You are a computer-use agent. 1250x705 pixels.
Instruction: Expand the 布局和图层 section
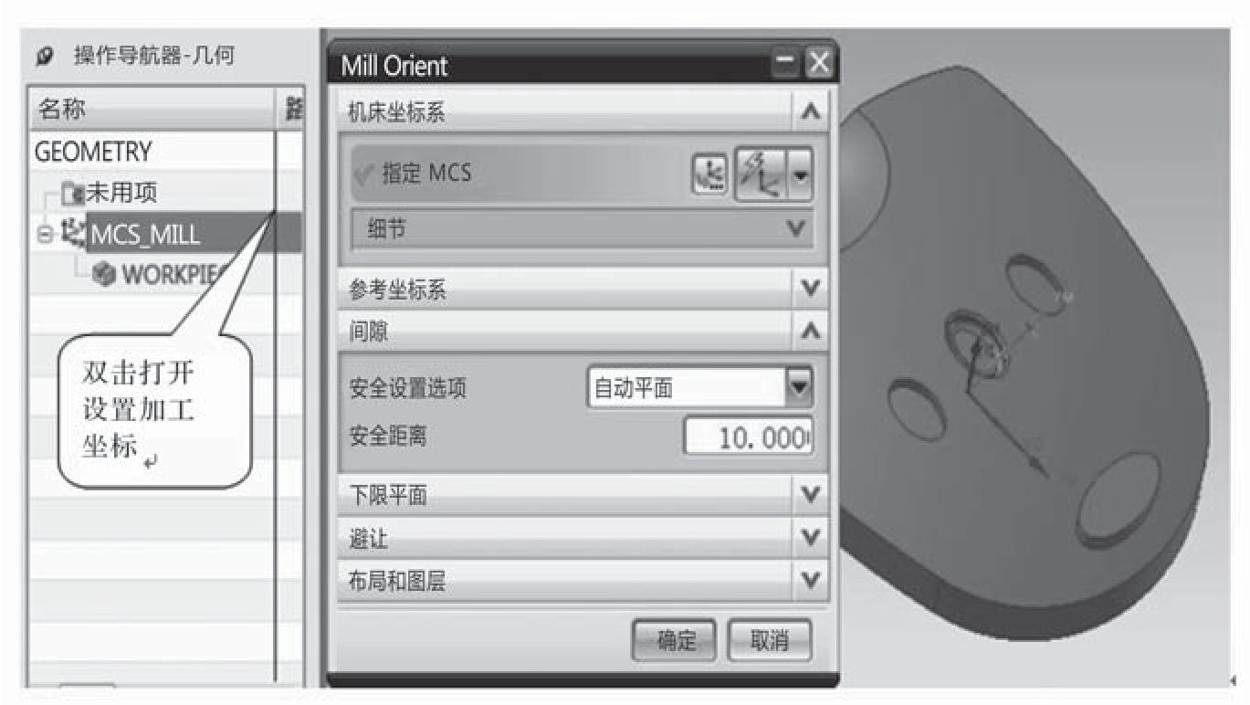pos(809,581)
